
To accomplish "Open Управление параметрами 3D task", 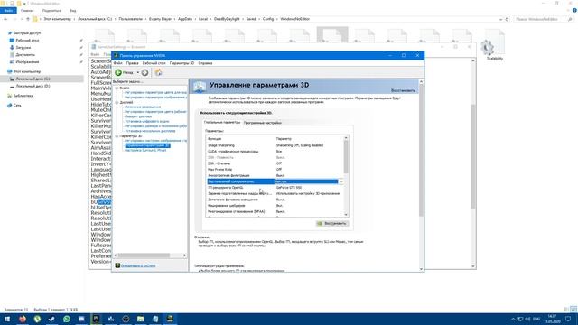I will click(147, 145).
